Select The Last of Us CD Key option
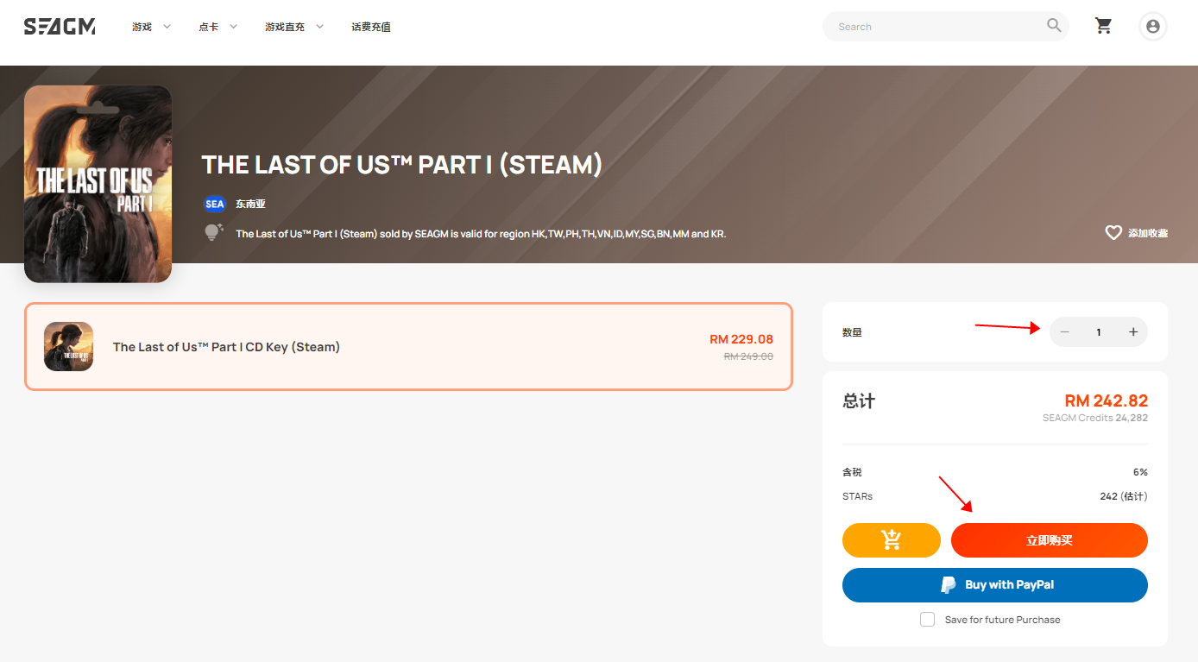 click(408, 346)
